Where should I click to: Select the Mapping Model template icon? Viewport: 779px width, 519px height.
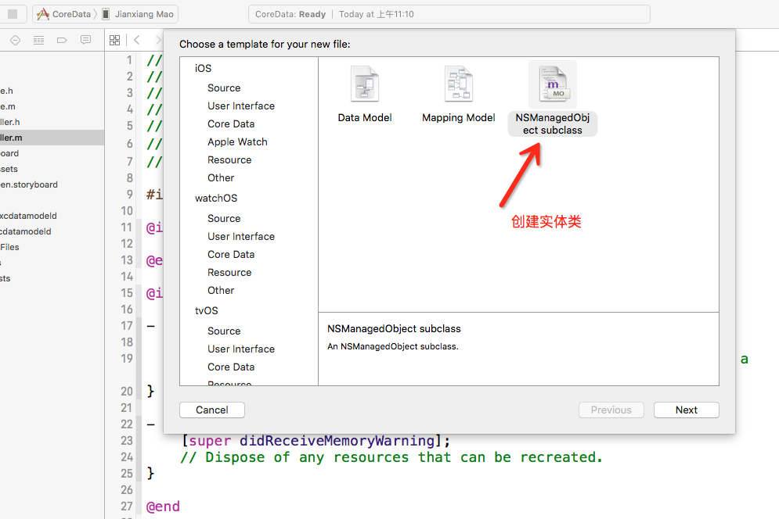click(459, 84)
